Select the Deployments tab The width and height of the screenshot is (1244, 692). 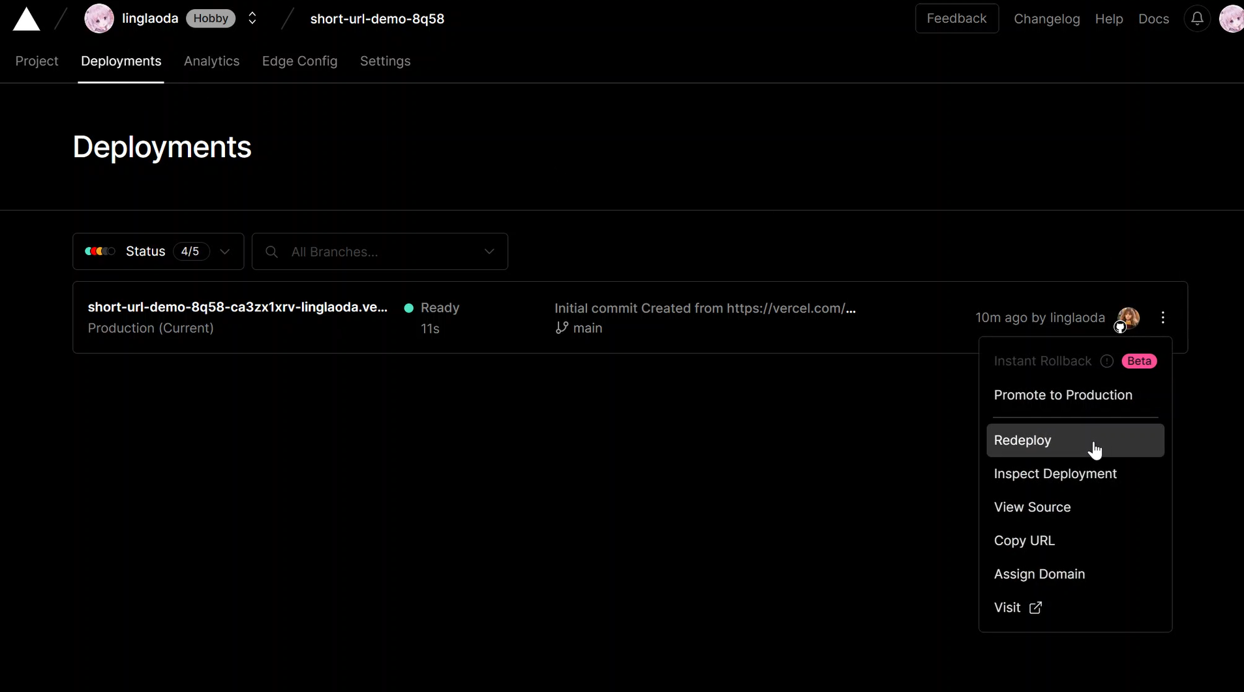pos(121,61)
